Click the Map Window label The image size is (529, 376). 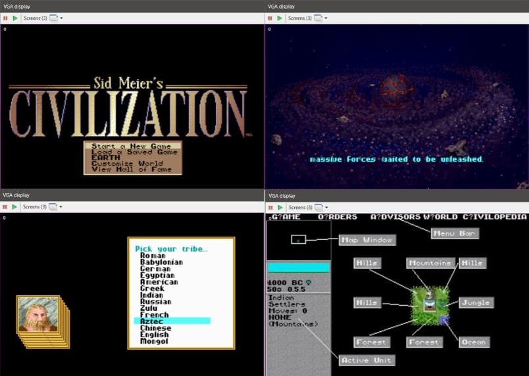[367, 240]
